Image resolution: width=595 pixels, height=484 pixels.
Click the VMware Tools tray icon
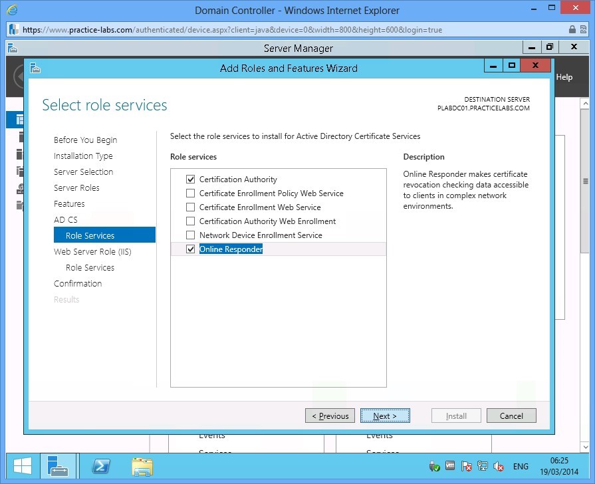pos(449,466)
